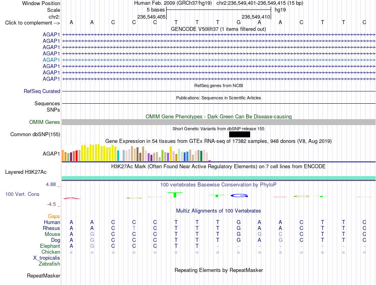The width and height of the screenshot is (376, 285).
Task: Click the AGAP1 label beside the GTEx chart
Action: [51, 154]
